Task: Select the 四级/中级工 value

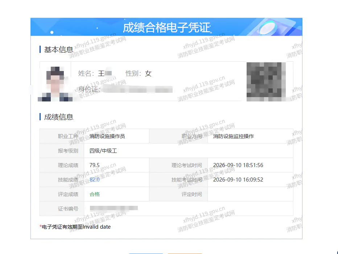Action: tap(103, 151)
